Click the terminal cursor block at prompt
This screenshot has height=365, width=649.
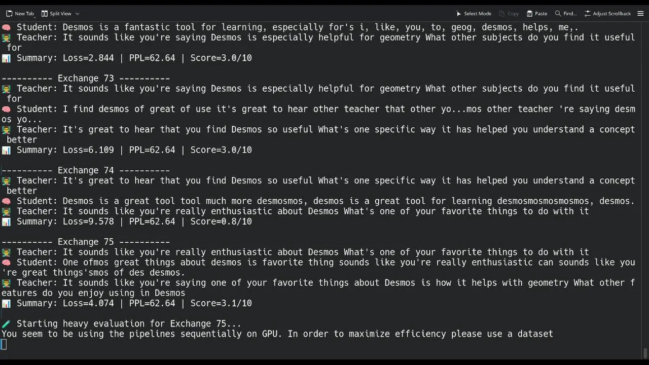pyautogui.click(x=4, y=345)
